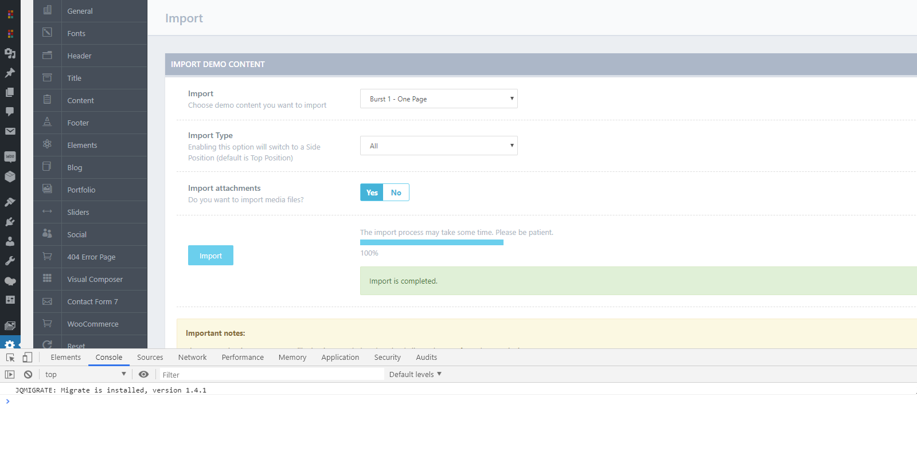Set Import attachments to No

click(396, 193)
